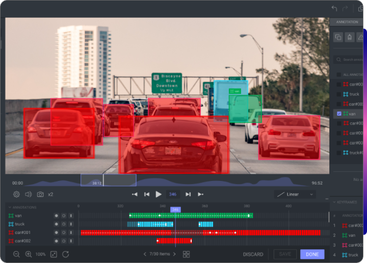This screenshot has width=367, height=263.
Task: Zoom out with the minus magnifier
Action: click(16, 254)
